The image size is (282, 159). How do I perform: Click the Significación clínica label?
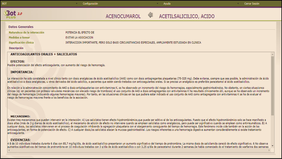[21, 43]
